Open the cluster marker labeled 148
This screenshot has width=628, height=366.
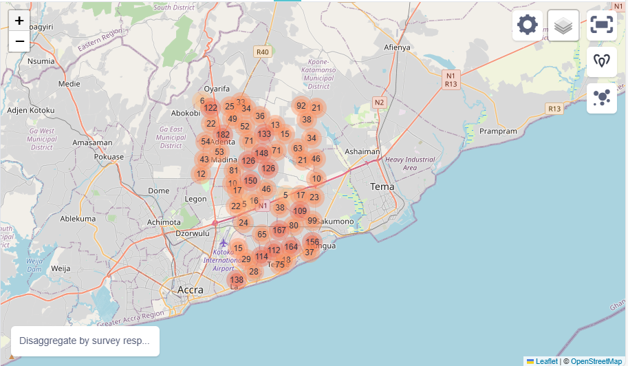pos(261,153)
